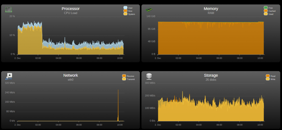
Task: Click 10:00 on the Storage chart time axis
Action: click(260, 124)
